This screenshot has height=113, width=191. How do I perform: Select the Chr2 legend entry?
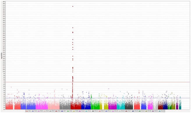(x=34, y=111)
